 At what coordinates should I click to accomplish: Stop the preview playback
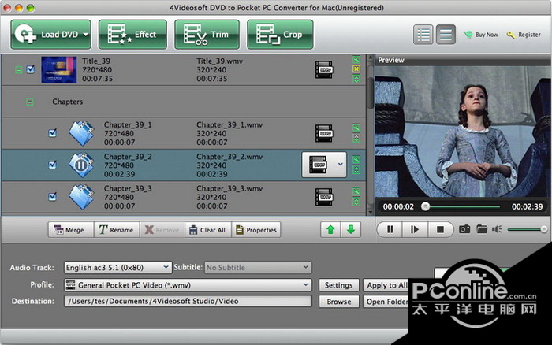click(x=440, y=229)
